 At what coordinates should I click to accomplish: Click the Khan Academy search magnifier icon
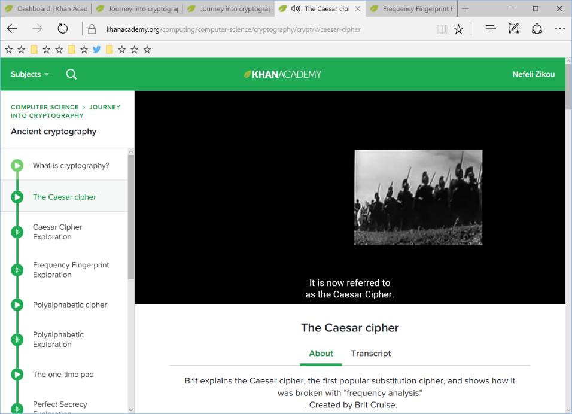click(x=71, y=74)
